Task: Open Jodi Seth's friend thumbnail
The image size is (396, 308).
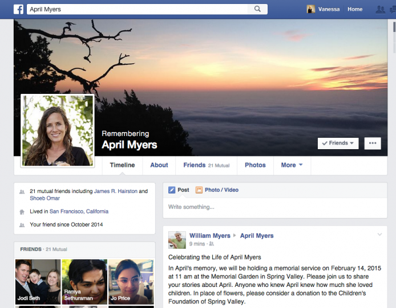Action: 38,282
